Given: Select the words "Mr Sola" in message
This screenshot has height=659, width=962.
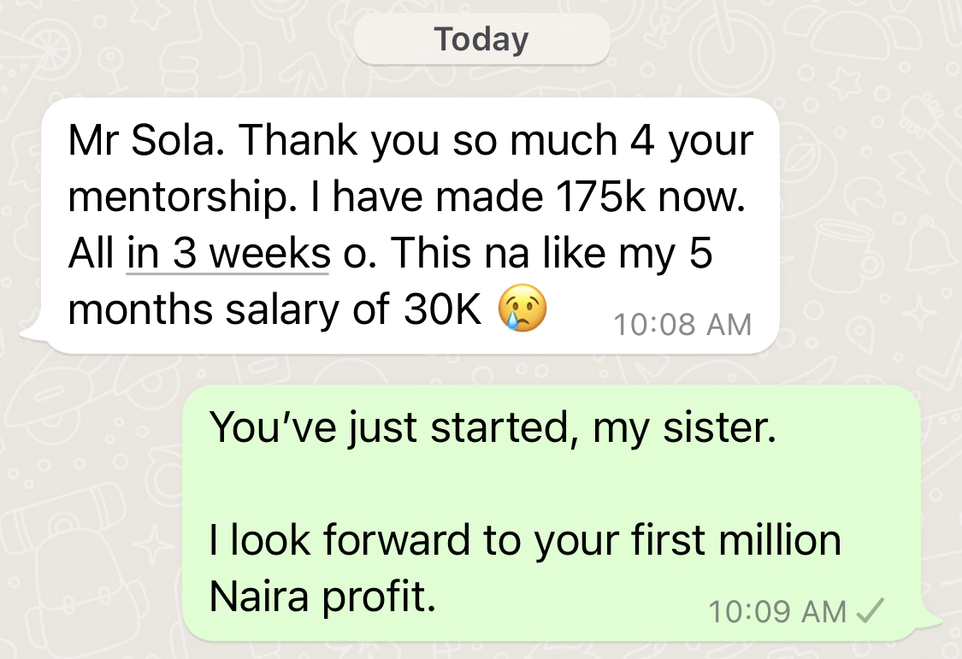Looking at the screenshot, I should [x=141, y=140].
